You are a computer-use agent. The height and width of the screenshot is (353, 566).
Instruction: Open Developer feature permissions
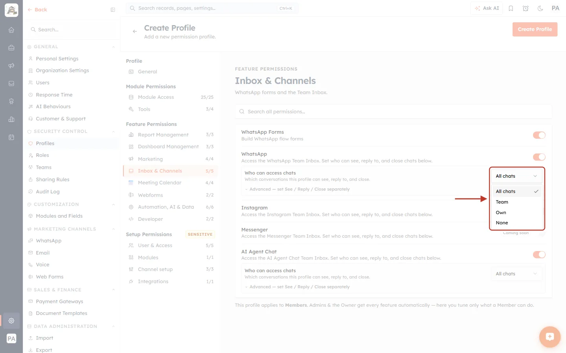click(x=170, y=219)
